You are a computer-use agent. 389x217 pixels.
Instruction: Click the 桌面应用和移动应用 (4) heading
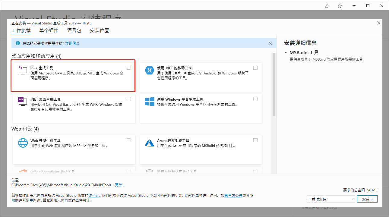36,56
